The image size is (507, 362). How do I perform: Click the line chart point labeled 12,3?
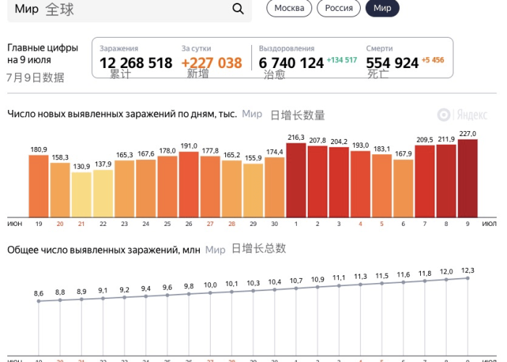[468, 278]
